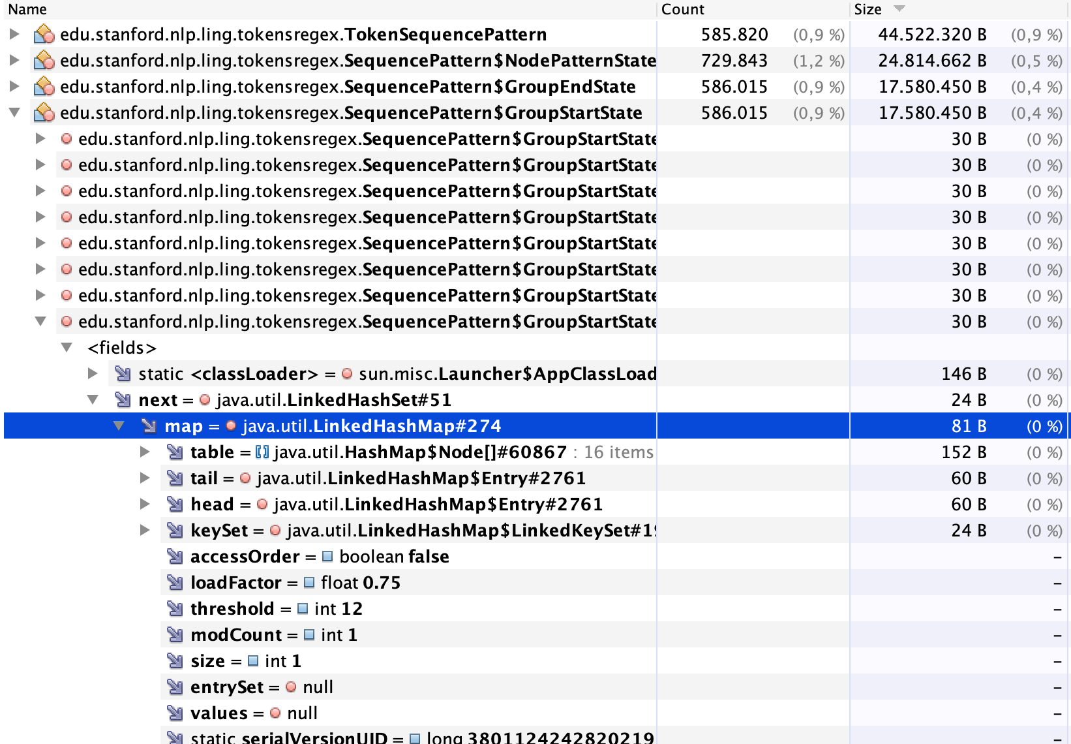The image size is (1071, 744).
Task: Expand the tail LinkedHashMap$Entry node
Action: point(145,478)
